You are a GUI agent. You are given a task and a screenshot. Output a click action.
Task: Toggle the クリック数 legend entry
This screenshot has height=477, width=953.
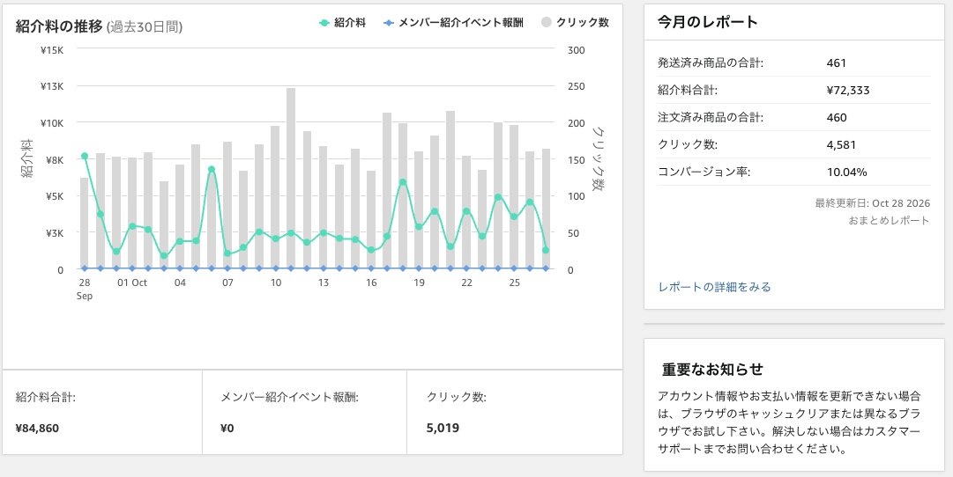click(x=574, y=23)
